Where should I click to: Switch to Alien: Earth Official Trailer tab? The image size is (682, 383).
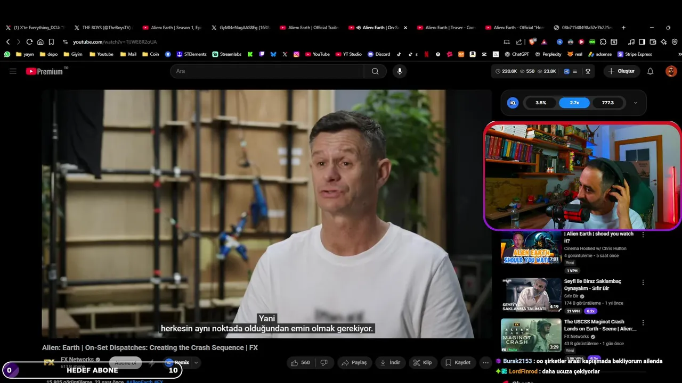(x=309, y=28)
